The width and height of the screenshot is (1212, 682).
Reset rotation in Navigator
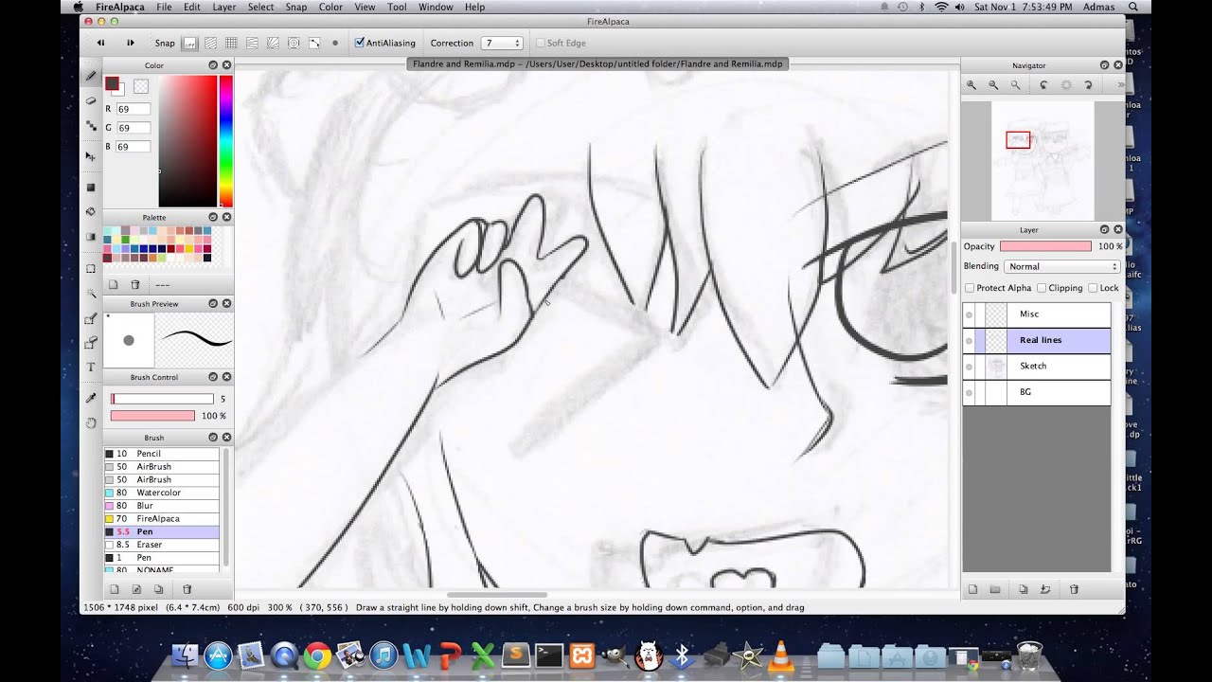pos(1066,84)
